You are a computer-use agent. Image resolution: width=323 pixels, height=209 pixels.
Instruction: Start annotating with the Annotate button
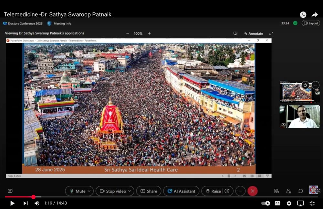253,33
